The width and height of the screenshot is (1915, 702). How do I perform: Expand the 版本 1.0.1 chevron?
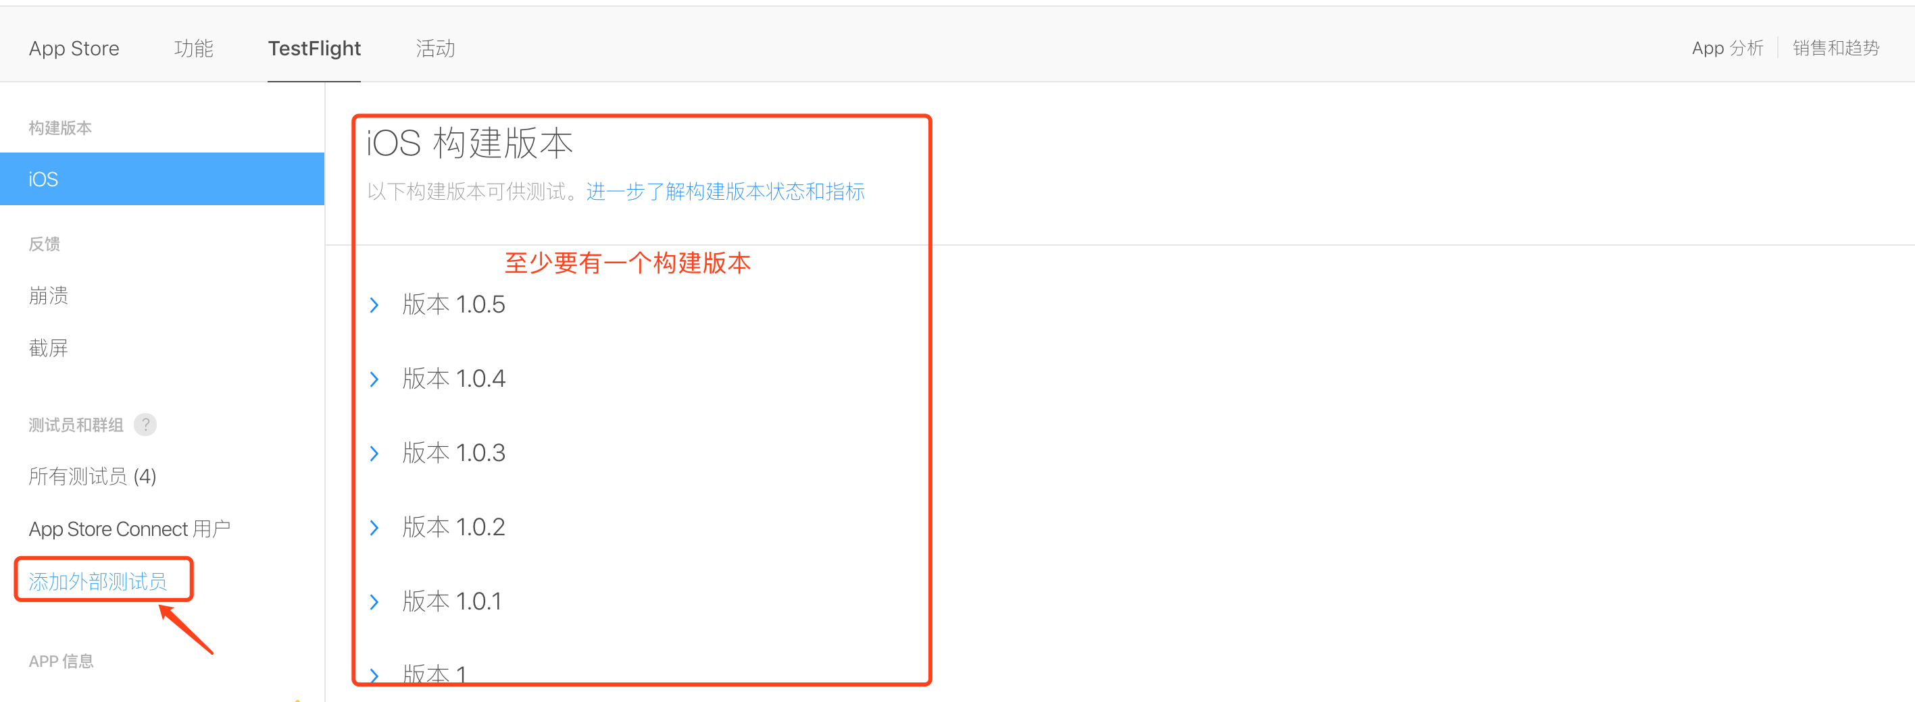(374, 603)
